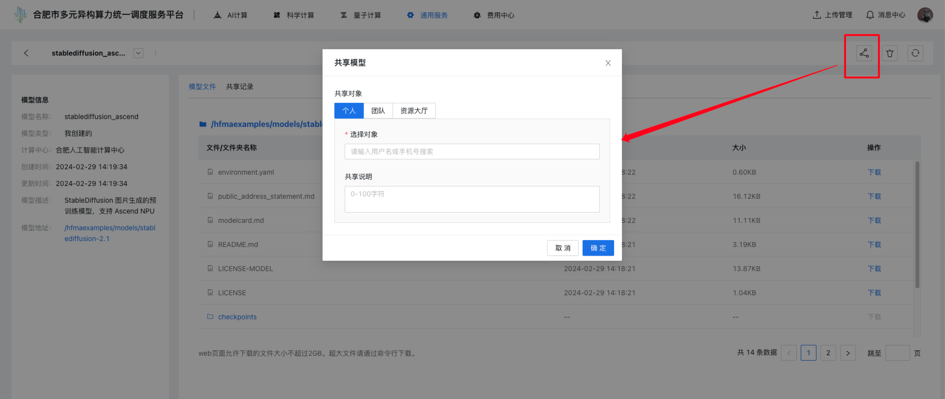Click the refresh icon in toolbar
This screenshot has height=399, width=945.
pyautogui.click(x=915, y=53)
